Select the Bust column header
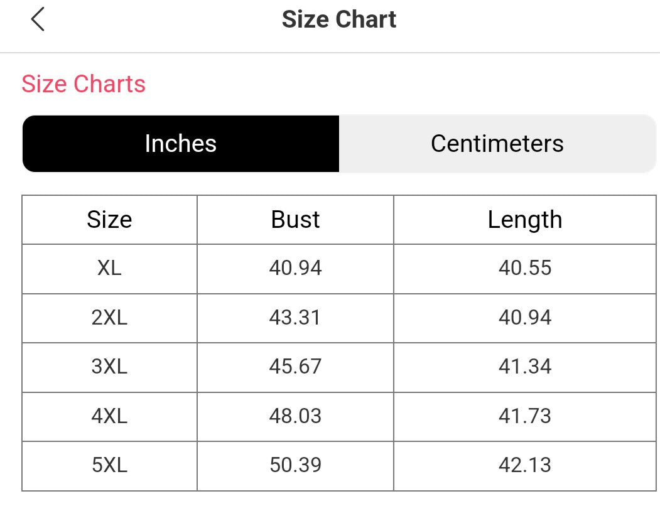 point(295,220)
